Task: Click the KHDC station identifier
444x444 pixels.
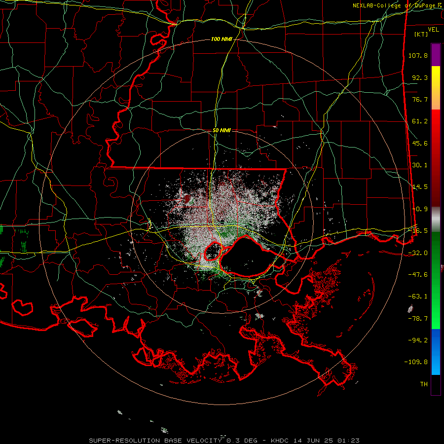Action: tap(280, 441)
